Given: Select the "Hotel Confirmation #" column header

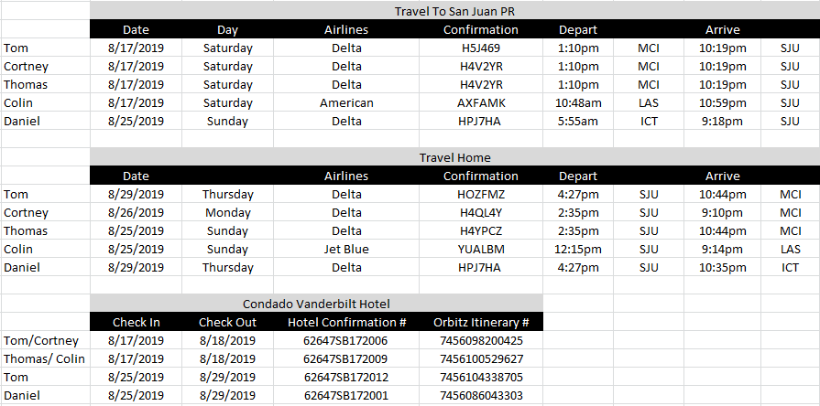Looking at the screenshot, I should pyautogui.click(x=346, y=322).
